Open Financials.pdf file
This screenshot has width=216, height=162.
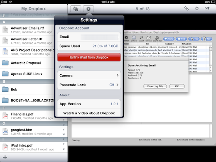27,116
